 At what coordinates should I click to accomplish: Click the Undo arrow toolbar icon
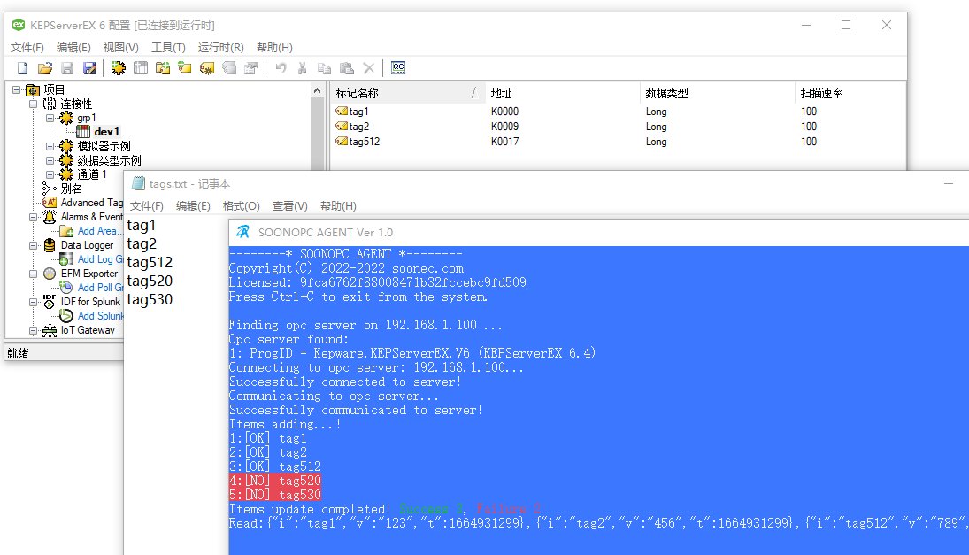click(x=281, y=68)
